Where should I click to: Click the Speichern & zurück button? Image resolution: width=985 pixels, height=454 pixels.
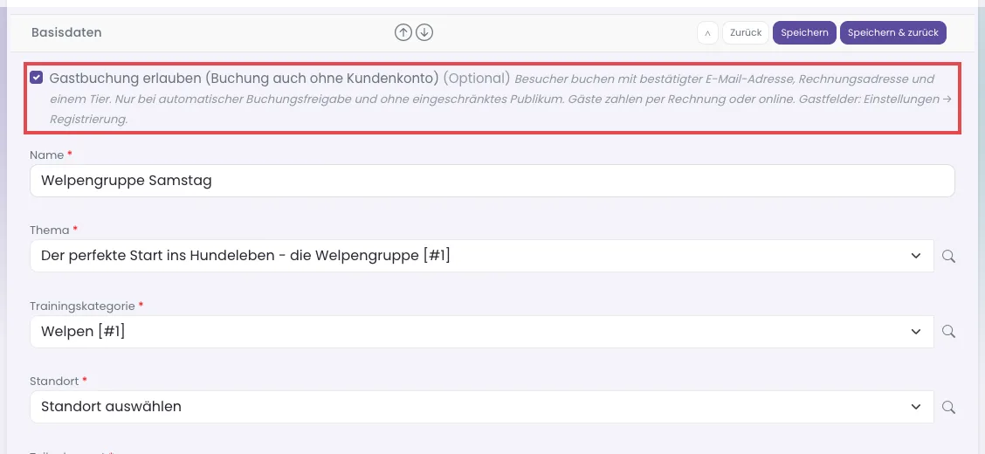[x=892, y=33]
